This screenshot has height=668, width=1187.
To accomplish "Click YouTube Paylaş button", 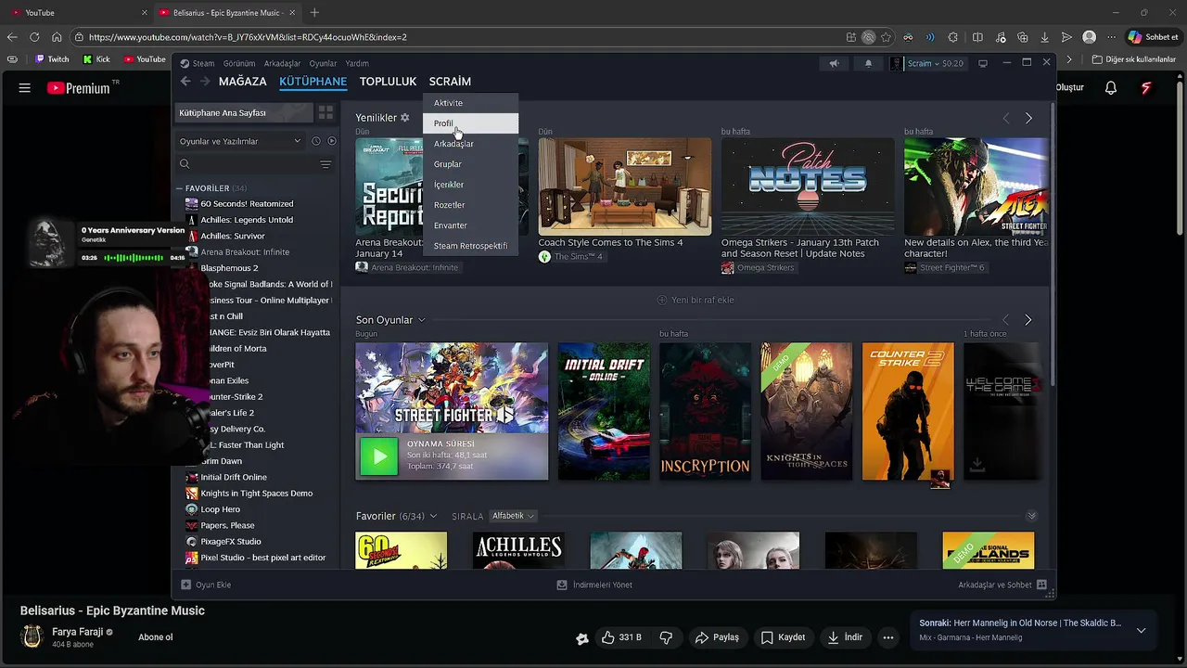I will [717, 637].
